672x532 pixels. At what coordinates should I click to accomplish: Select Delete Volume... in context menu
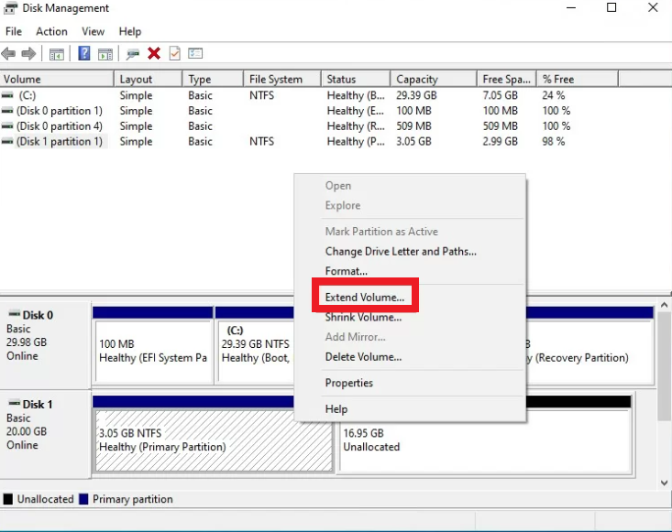coord(363,356)
